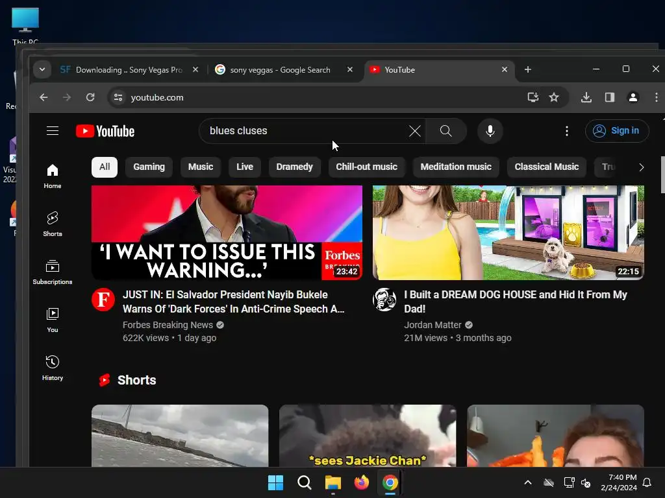
Task: Open the You section in sidebar
Action: (52, 320)
